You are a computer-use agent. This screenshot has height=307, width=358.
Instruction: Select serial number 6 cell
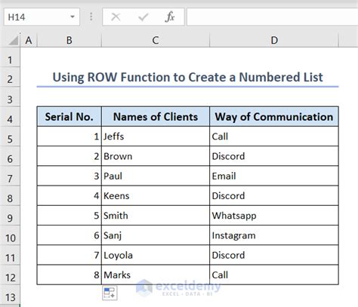point(69,235)
